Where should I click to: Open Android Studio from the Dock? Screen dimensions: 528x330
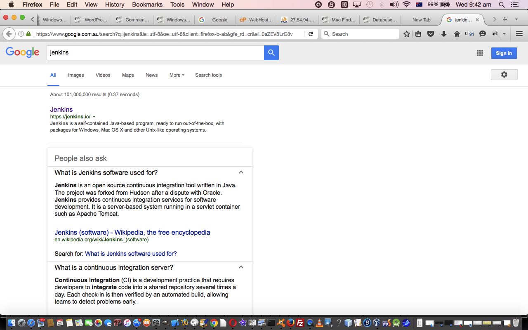click(x=396, y=323)
